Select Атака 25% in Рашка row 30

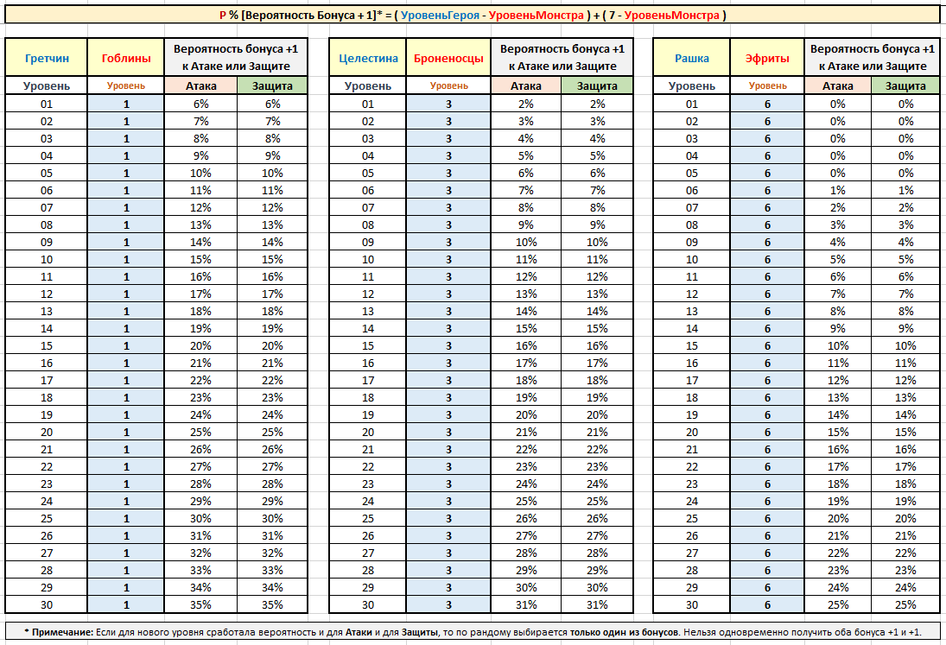point(838,604)
